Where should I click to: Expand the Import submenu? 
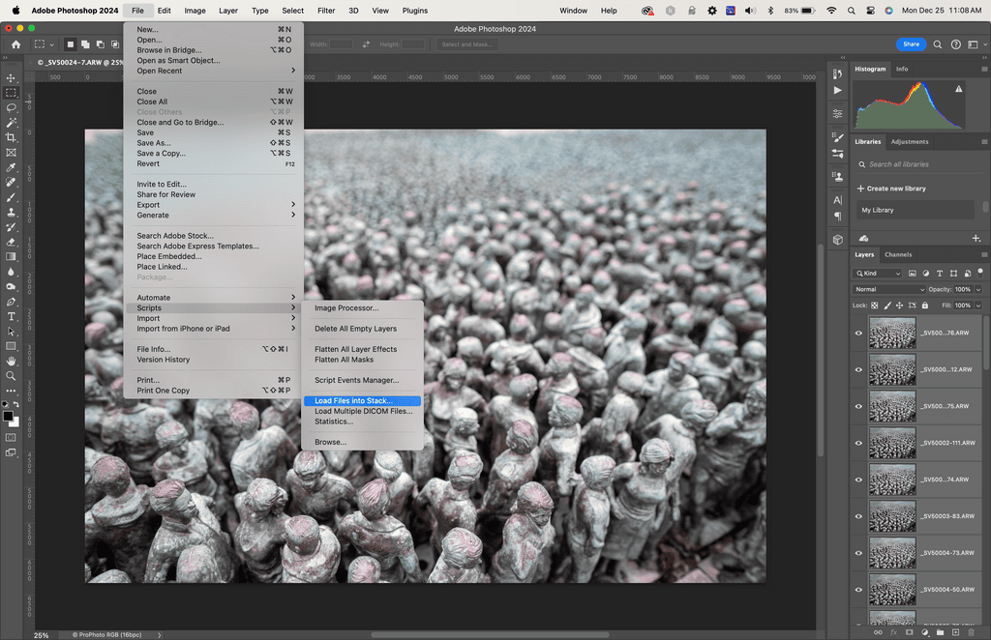(x=214, y=318)
